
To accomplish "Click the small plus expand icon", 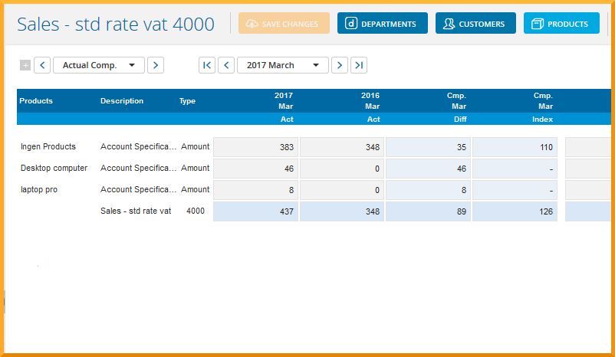I will (x=25, y=66).
